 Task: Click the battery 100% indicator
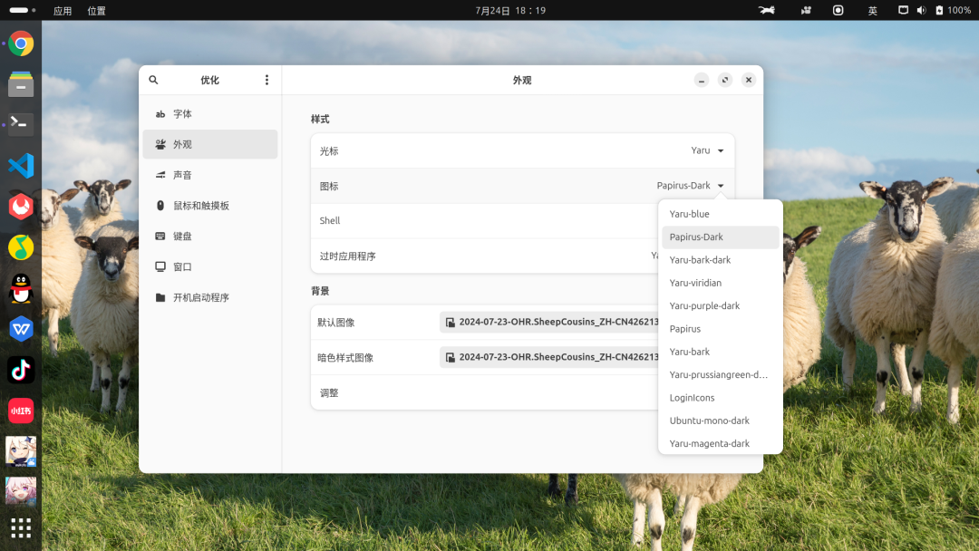pos(953,10)
